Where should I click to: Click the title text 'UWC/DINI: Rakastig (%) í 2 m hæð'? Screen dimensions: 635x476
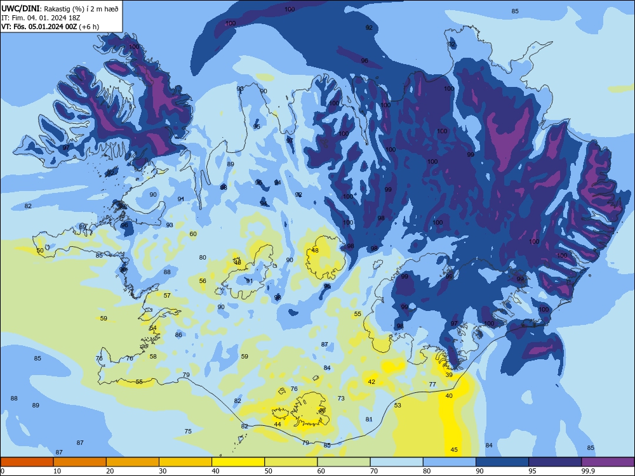tap(60, 9)
